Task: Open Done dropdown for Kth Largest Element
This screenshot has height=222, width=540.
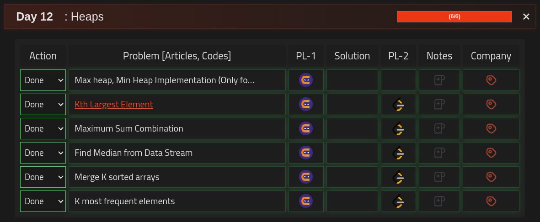Action: tap(43, 104)
